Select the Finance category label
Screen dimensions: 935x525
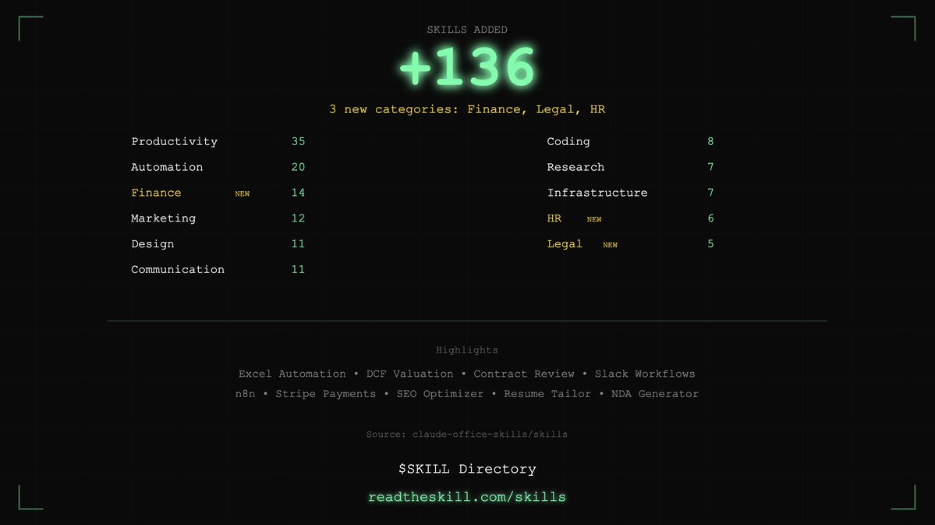tap(156, 193)
